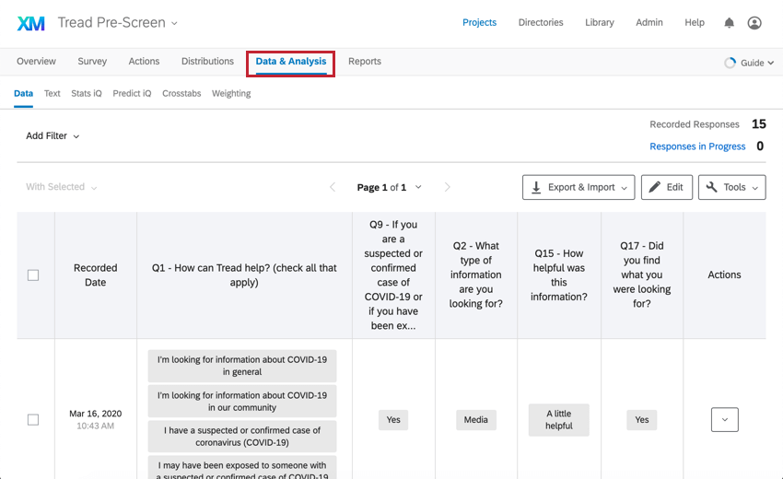783x479 pixels.
Task: Open Projects in top navigation
Action: click(479, 22)
